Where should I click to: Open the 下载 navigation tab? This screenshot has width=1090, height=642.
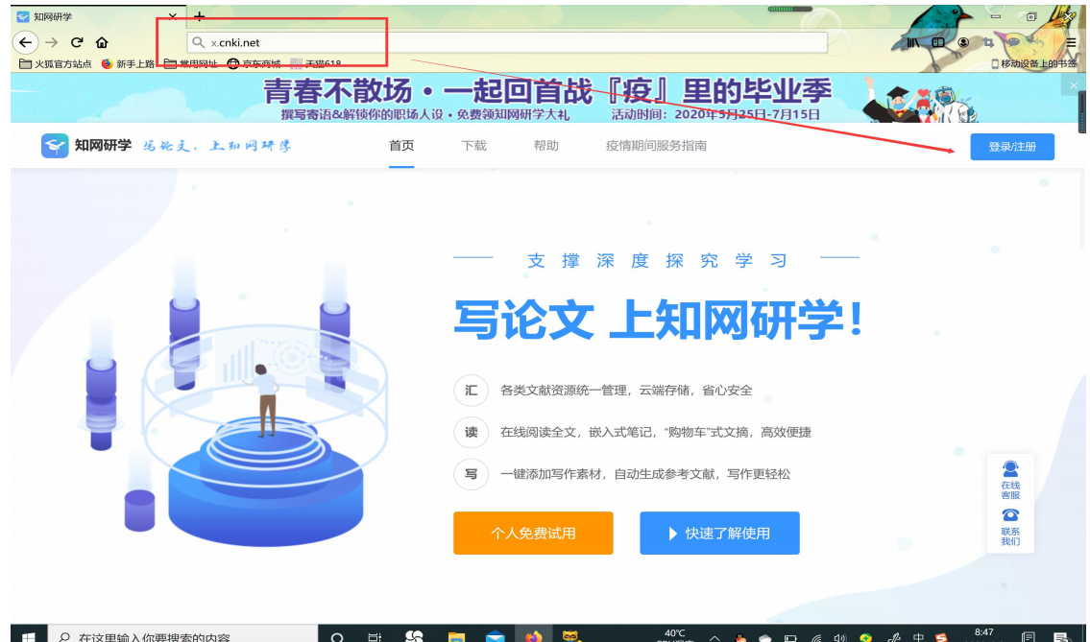[x=473, y=146]
